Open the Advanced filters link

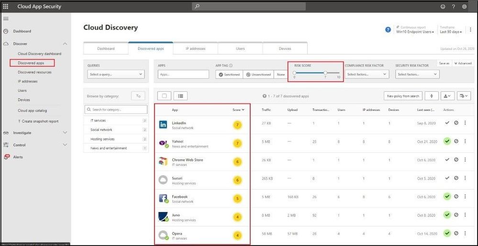click(x=463, y=64)
